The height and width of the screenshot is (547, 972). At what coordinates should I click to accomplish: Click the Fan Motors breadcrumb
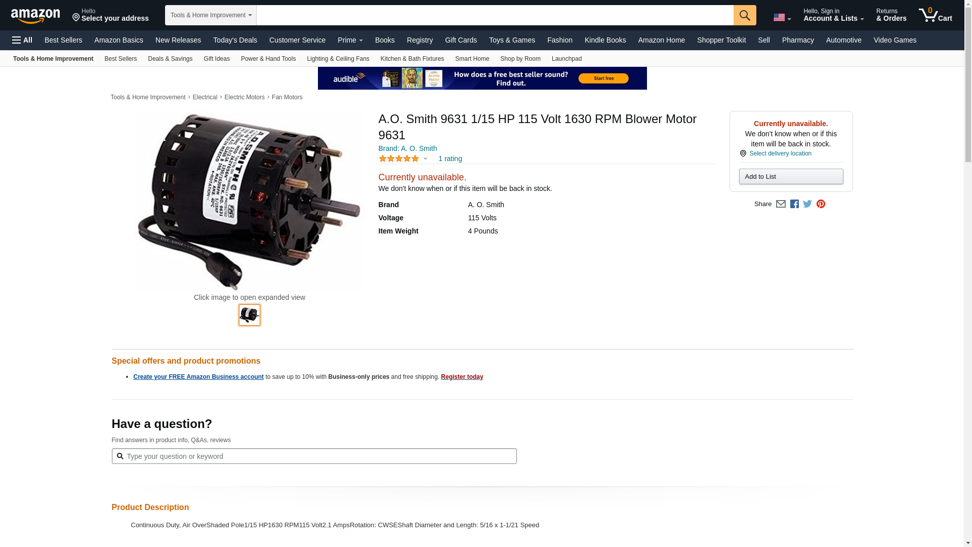coord(287,97)
